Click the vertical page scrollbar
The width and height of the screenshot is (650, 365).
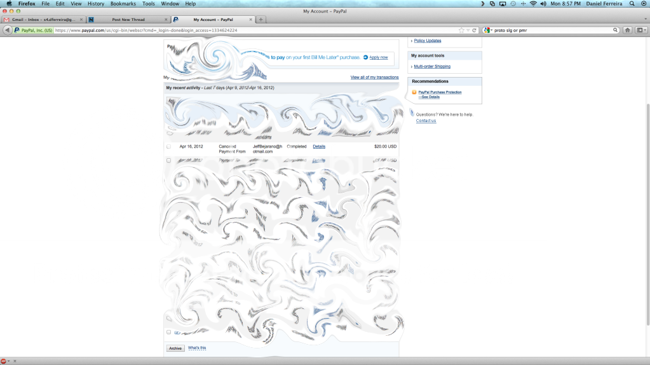tap(648, 214)
